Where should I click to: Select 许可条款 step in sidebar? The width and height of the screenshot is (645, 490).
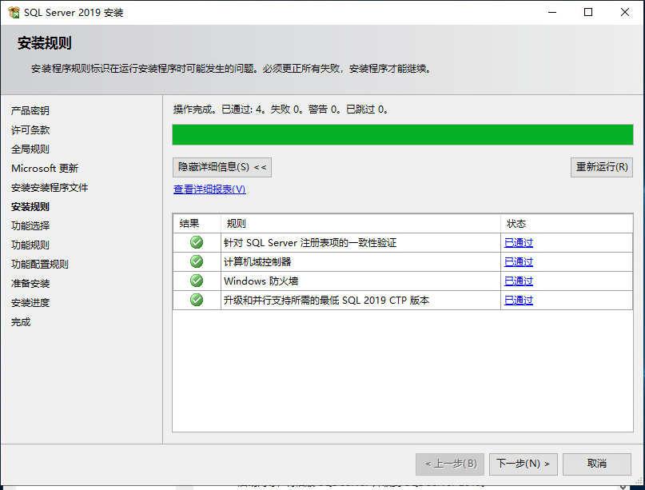(30, 130)
